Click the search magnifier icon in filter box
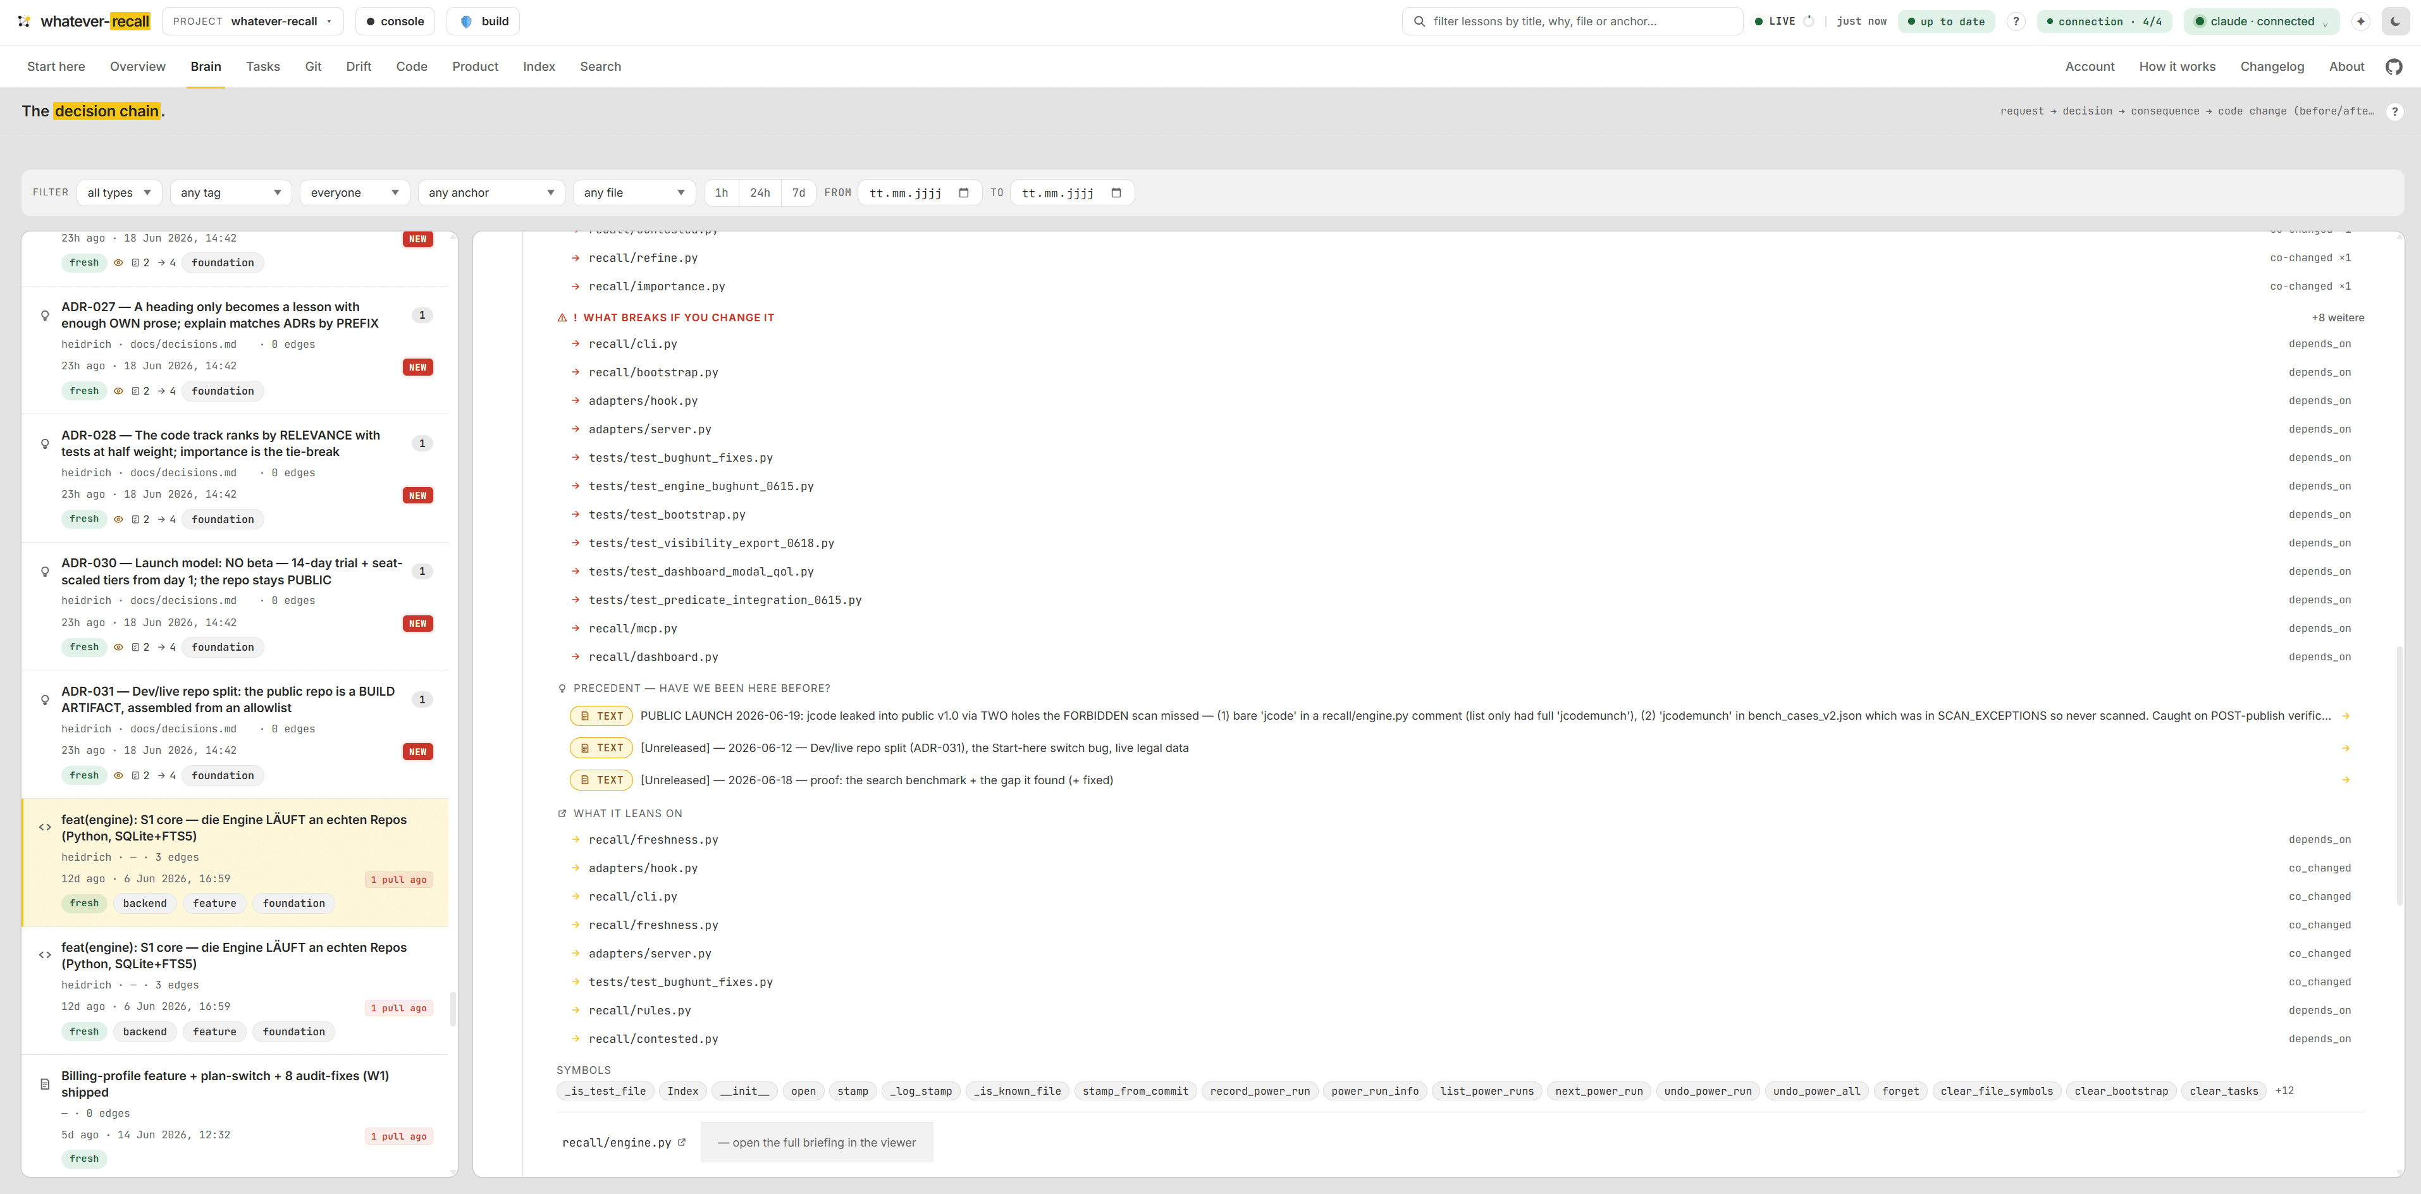The width and height of the screenshot is (2421, 1194). point(1419,21)
